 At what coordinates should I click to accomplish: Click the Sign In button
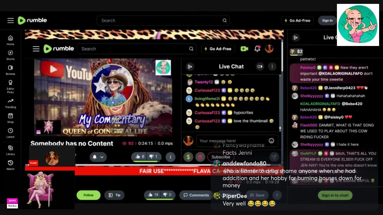(327, 20)
